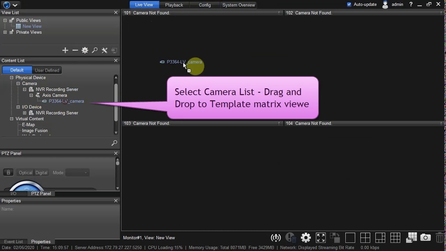
Task: Select the single-view layout icon
Action: (x=350, y=238)
